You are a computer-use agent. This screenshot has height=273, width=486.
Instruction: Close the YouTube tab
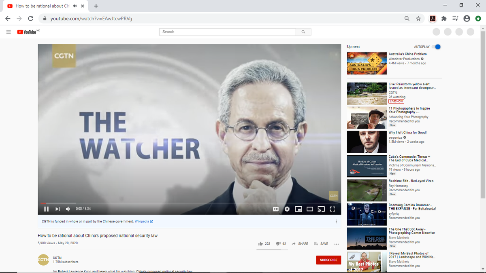point(82,6)
